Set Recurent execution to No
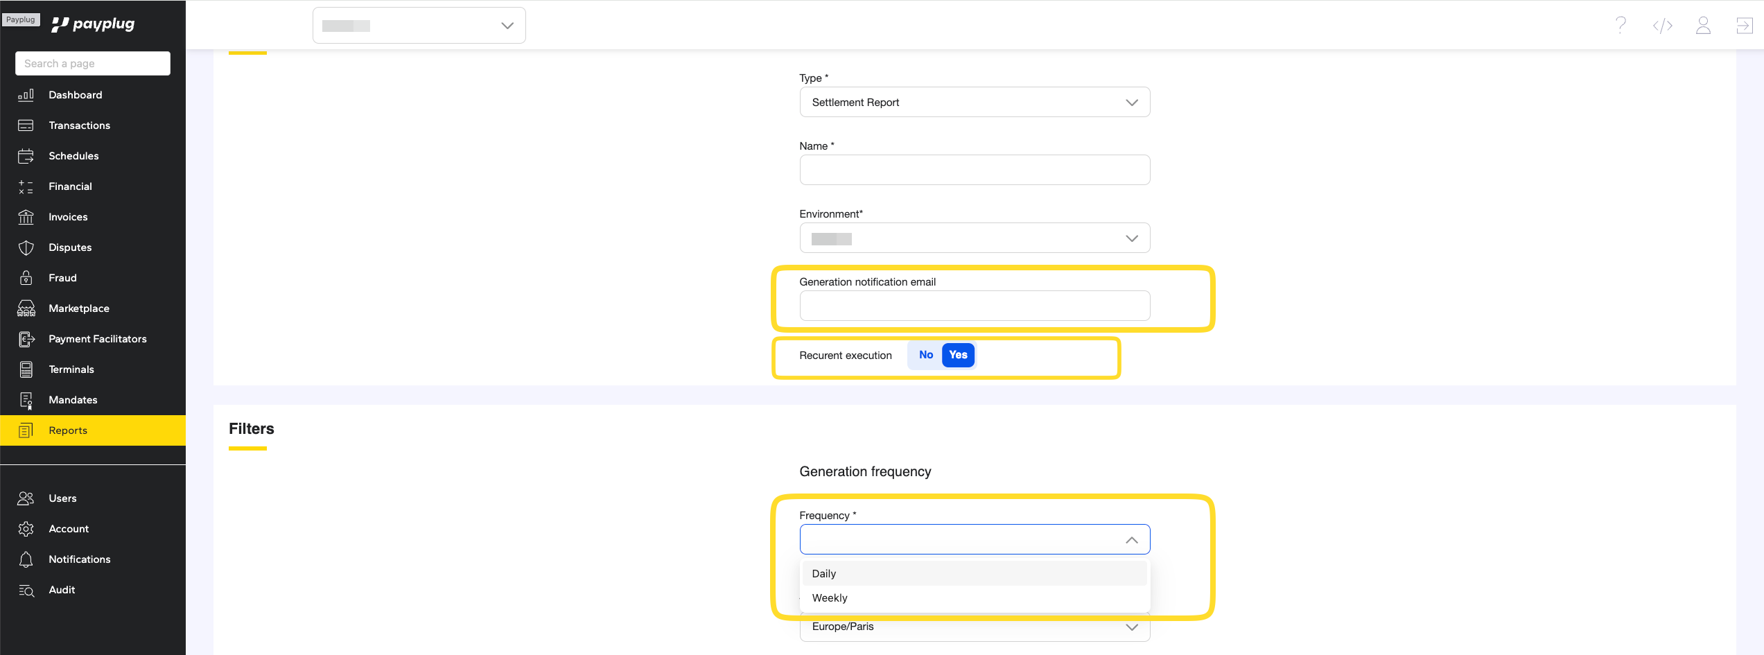 925,355
